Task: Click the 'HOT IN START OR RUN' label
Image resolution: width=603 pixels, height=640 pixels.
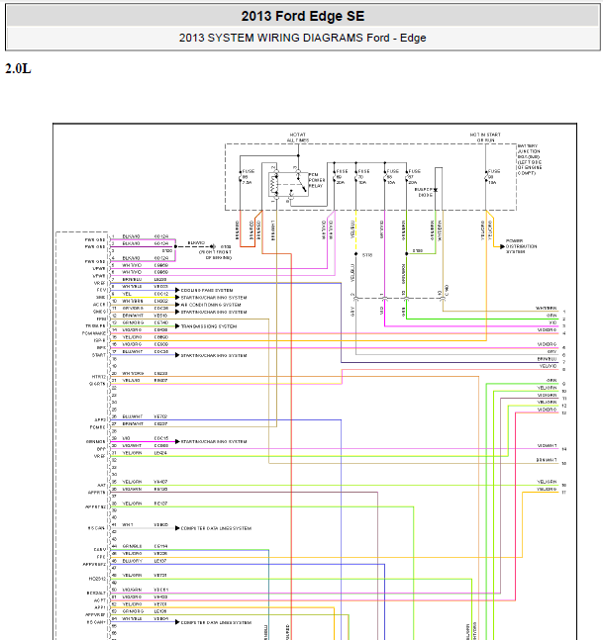Action: [485, 137]
